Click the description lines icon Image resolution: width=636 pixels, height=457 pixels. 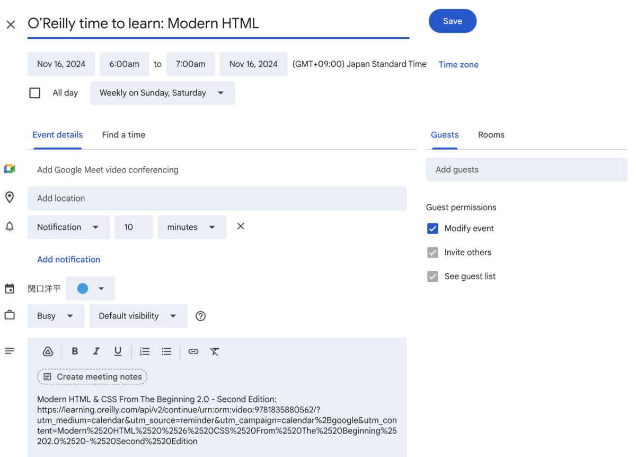tap(10, 351)
